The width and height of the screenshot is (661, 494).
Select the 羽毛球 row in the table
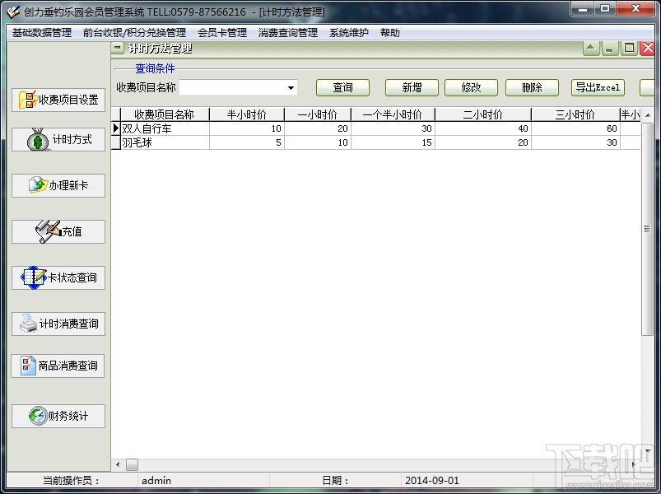[165, 142]
